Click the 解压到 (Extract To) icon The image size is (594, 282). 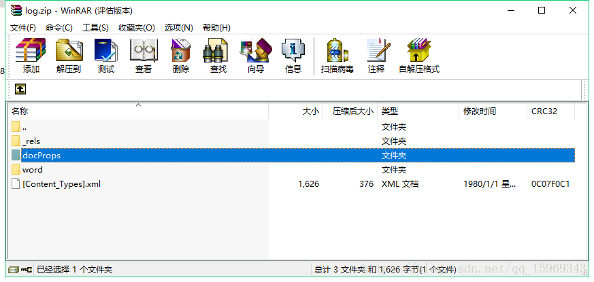[69, 50]
